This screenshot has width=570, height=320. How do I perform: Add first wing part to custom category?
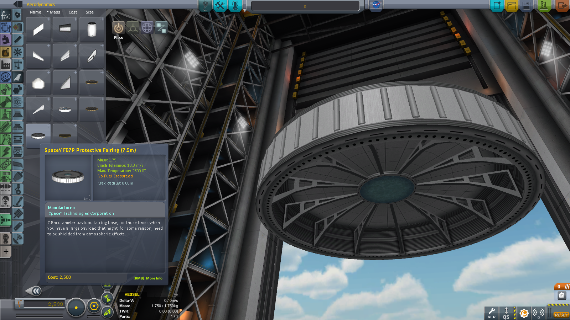[49, 19]
